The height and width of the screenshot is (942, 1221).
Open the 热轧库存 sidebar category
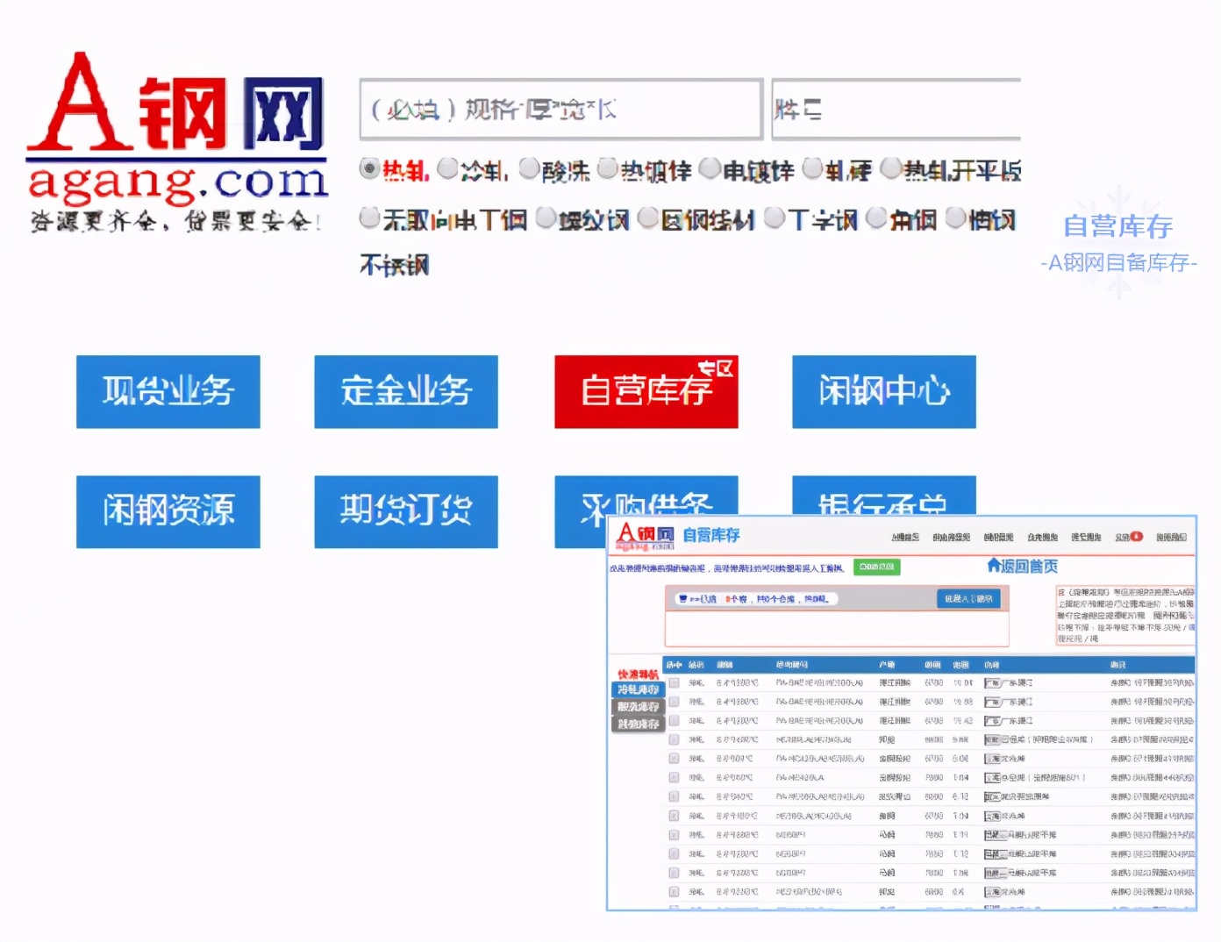[639, 724]
